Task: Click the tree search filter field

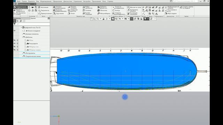Action: 33,24
